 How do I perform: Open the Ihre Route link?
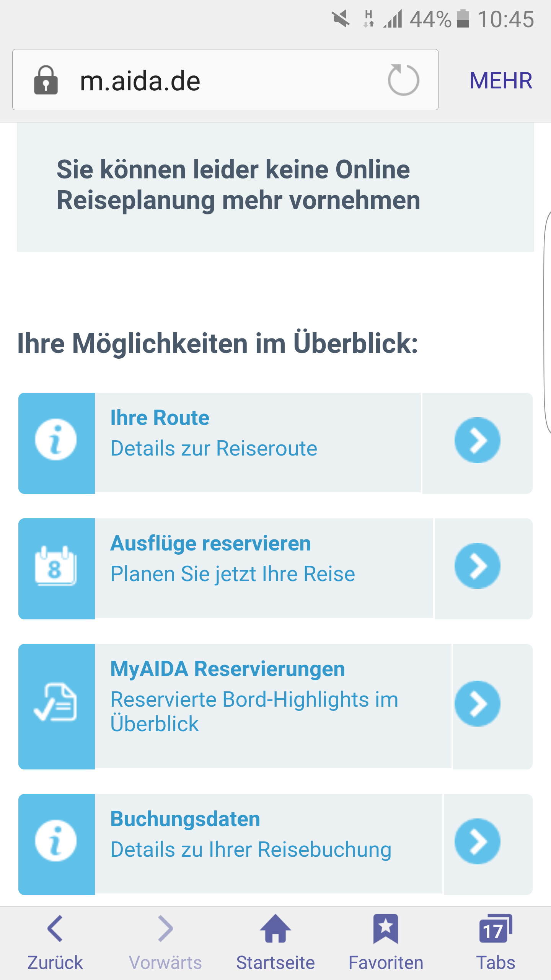tap(160, 418)
